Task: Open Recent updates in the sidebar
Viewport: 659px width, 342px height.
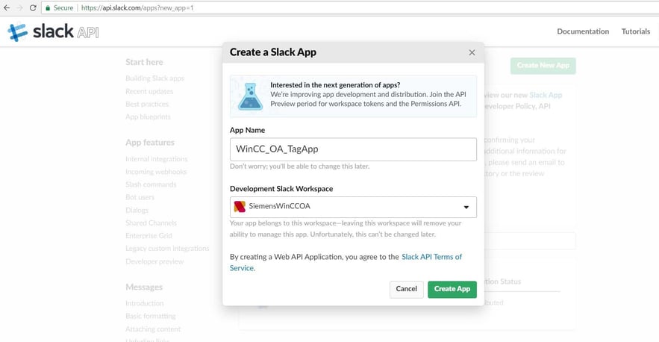Action: [149, 91]
